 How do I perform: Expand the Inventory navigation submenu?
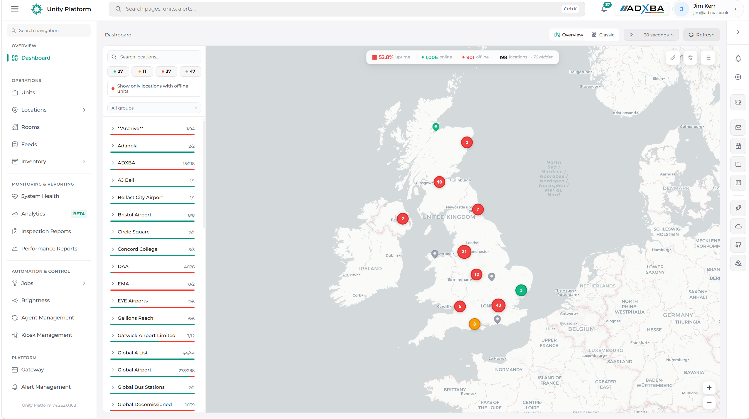pos(84,161)
